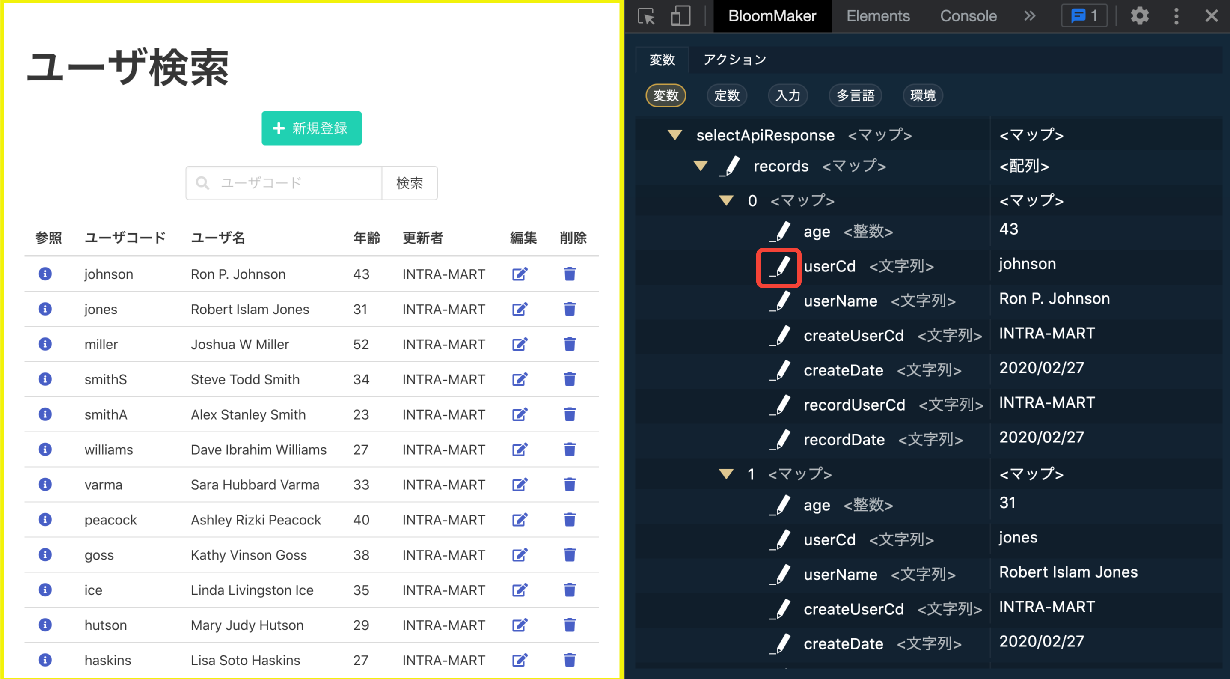Screen dimensions: 1230x679
Task: Open DevTools settings gear icon
Action: tap(1139, 16)
